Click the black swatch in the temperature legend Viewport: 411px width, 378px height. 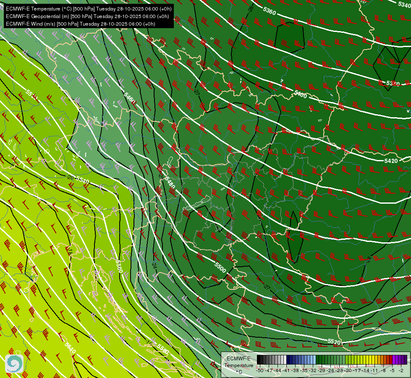259,360
